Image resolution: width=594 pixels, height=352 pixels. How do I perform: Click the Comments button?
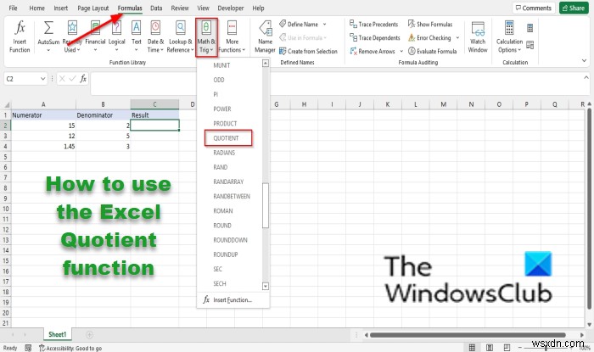pyautogui.click(x=534, y=8)
